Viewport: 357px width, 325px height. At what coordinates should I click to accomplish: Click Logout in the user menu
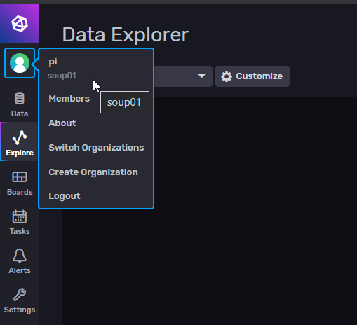point(65,196)
